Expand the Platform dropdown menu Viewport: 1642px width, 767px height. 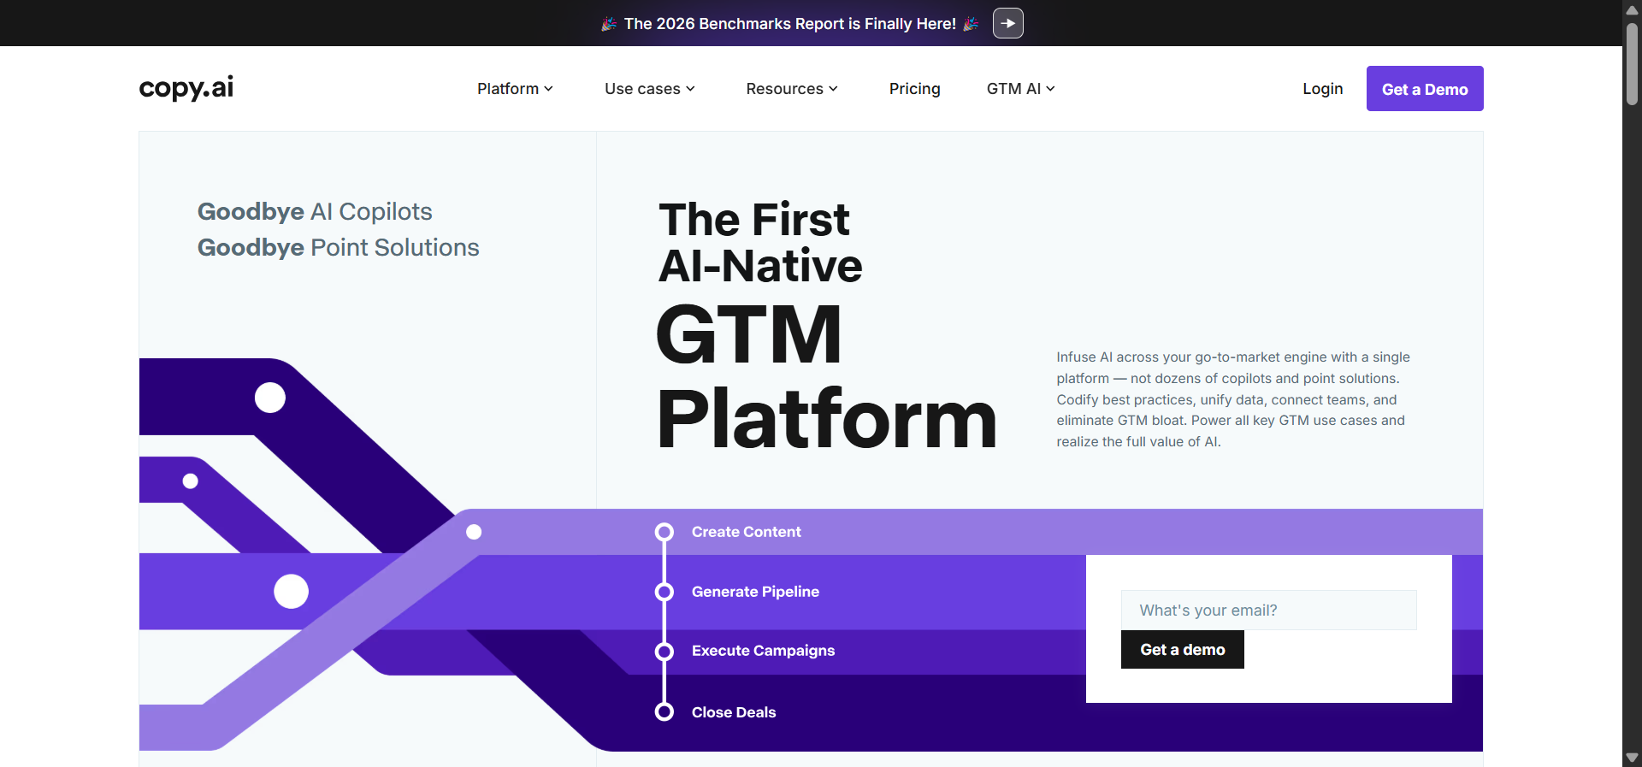[515, 89]
